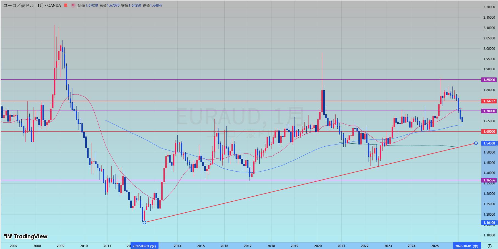This screenshot has width=498, height=249.
Task: Click the 1.60000 red price label
Action: click(x=489, y=132)
